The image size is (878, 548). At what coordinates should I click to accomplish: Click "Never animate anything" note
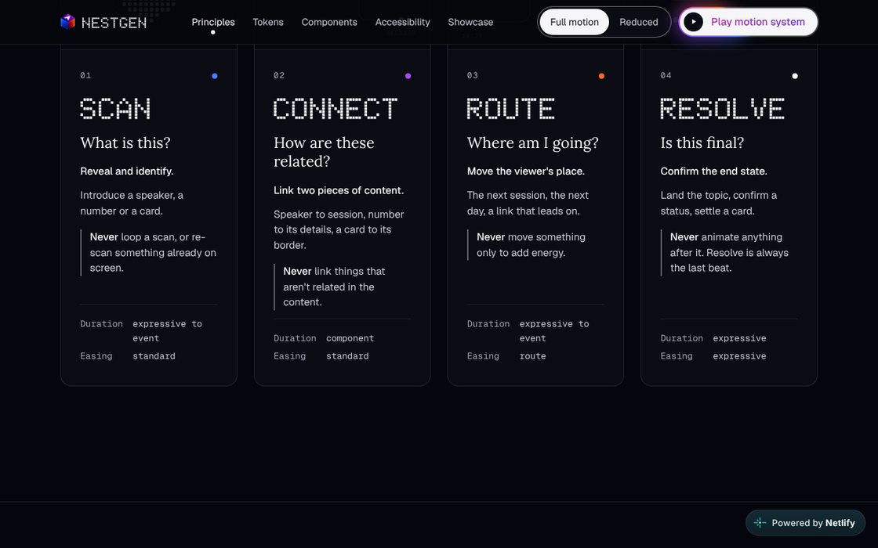729,252
